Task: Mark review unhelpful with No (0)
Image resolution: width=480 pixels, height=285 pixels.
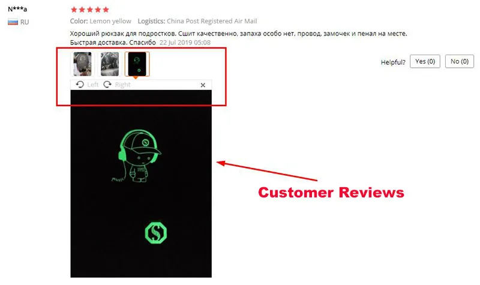Action: pos(459,62)
